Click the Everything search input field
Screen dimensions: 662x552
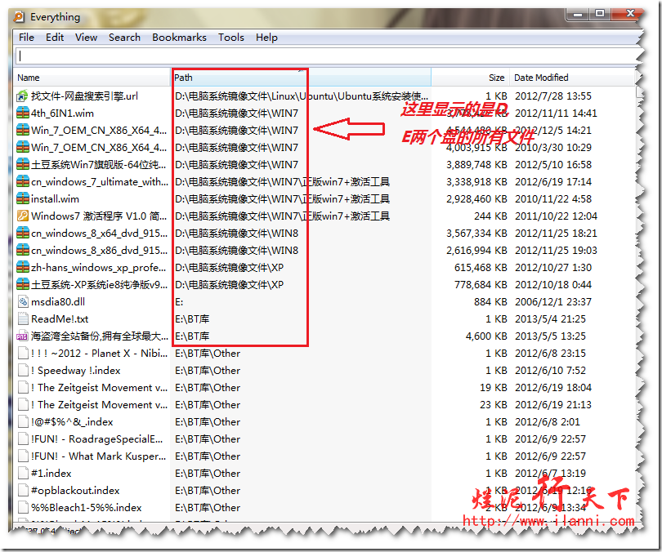click(327, 56)
